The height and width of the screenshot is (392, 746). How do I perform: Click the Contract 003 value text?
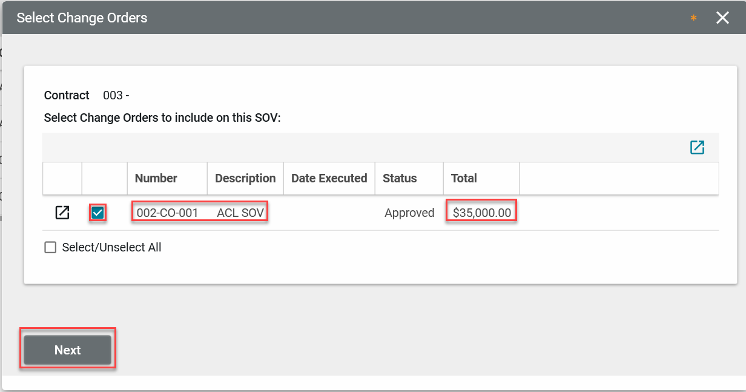(x=116, y=95)
